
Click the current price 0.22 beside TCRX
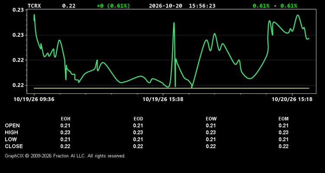coord(69,6)
